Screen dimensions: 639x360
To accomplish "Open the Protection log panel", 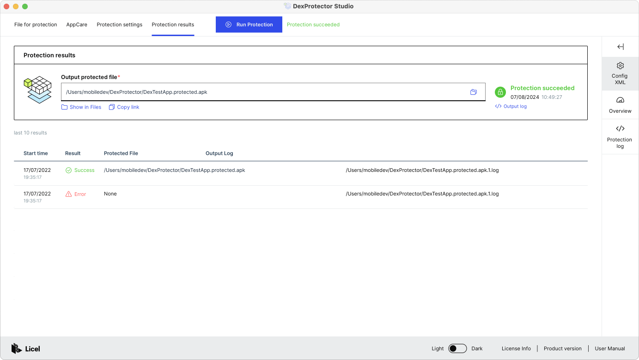I will (x=620, y=136).
